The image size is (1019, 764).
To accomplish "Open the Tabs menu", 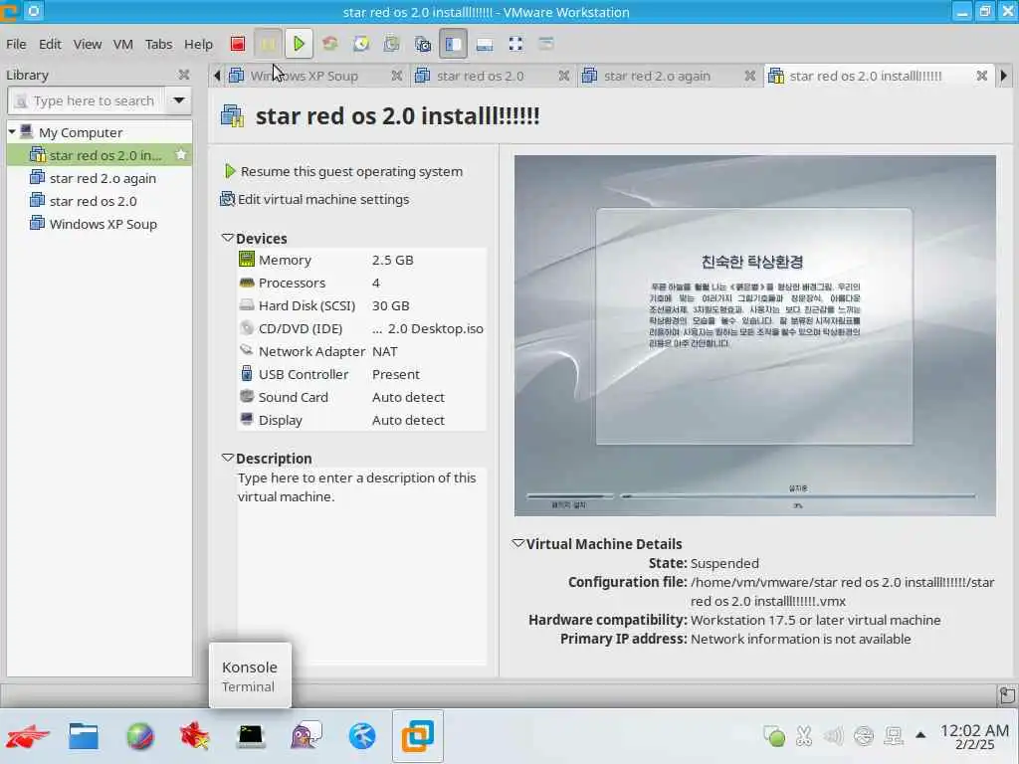I will click(x=158, y=44).
